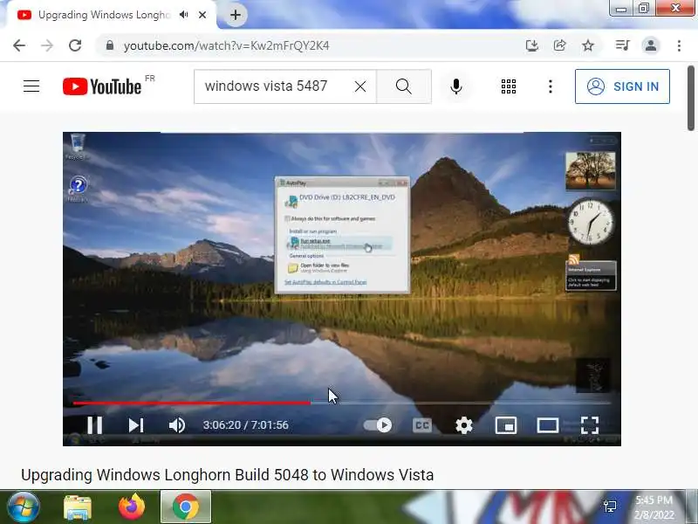The width and height of the screenshot is (698, 524).
Task: Enter full screen mode
Action: click(x=590, y=425)
